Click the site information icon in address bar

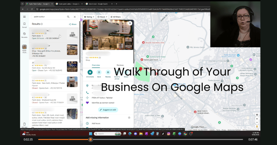37,9
